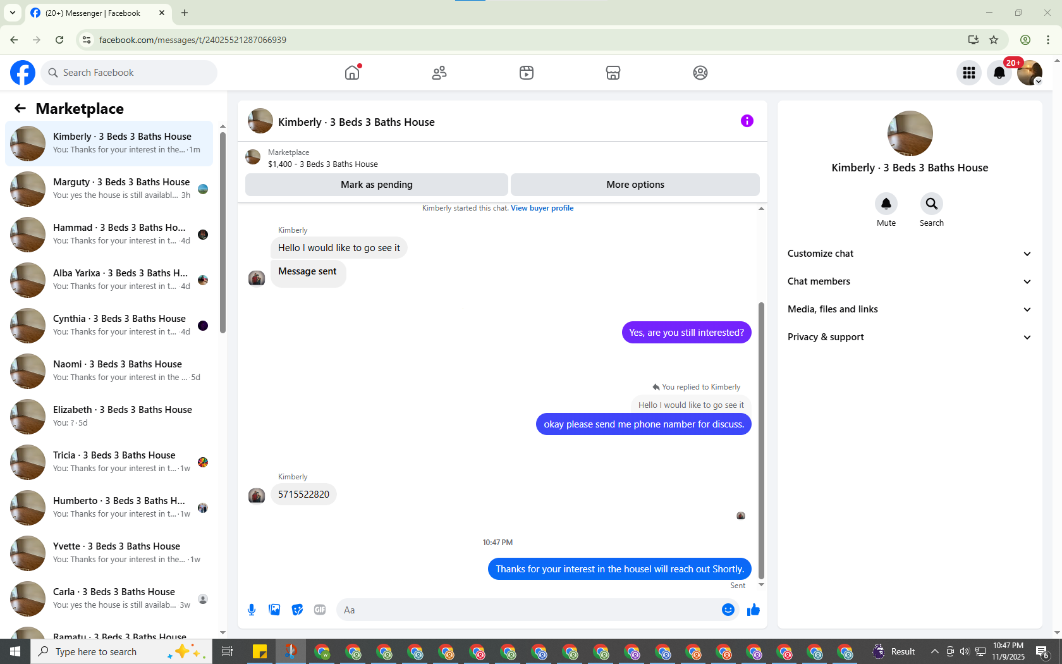Open the View buyer profile link
Image resolution: width=1062 pixels, height=664 pixels.
click(x=542, y=208)
